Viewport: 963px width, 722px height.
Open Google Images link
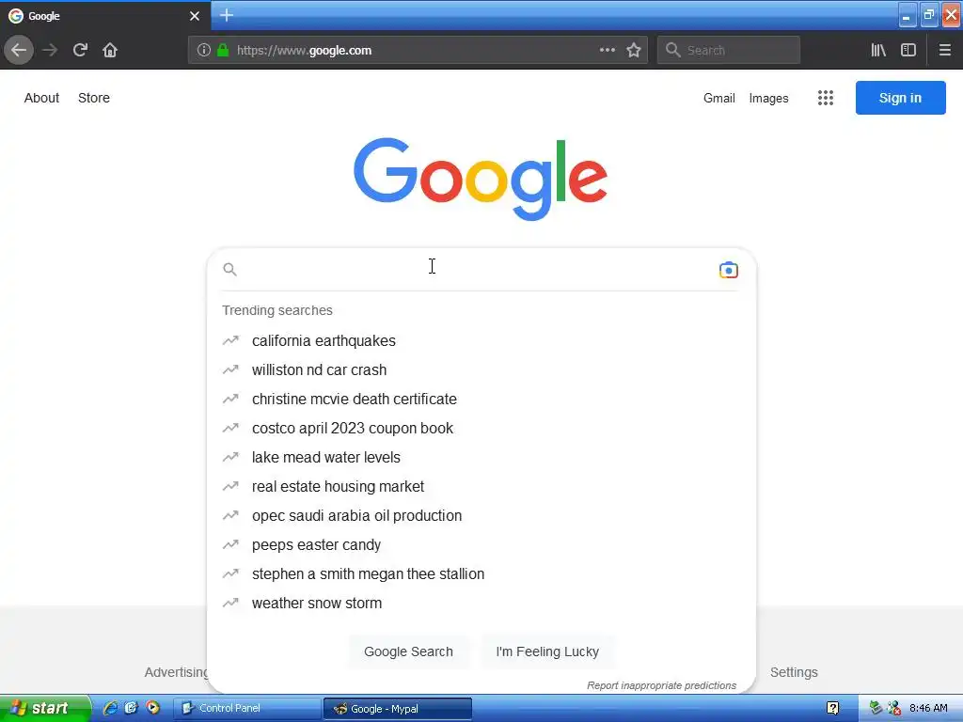click(768, 98)
